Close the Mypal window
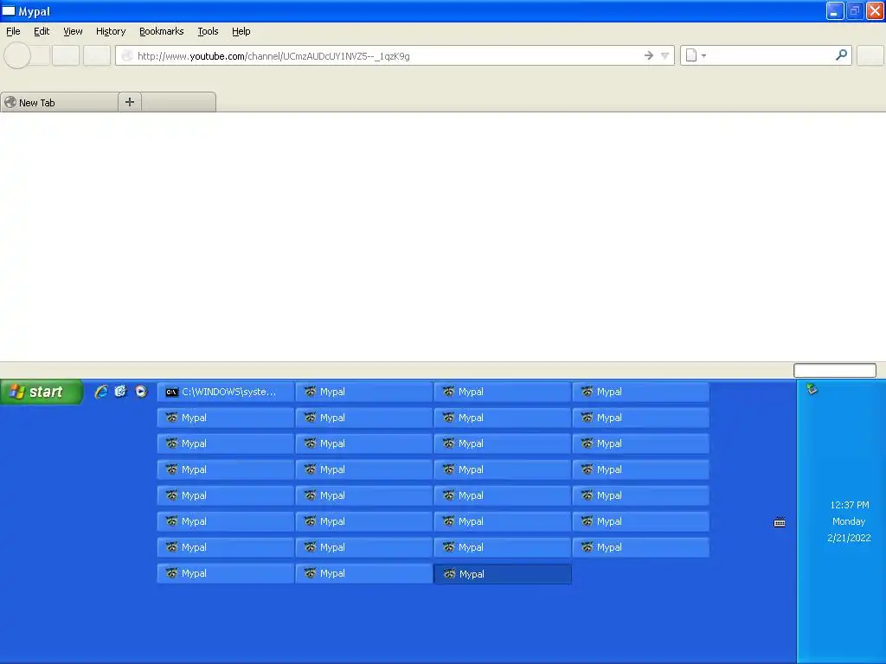The image size is (886, 664). click(x=875, y=10)
